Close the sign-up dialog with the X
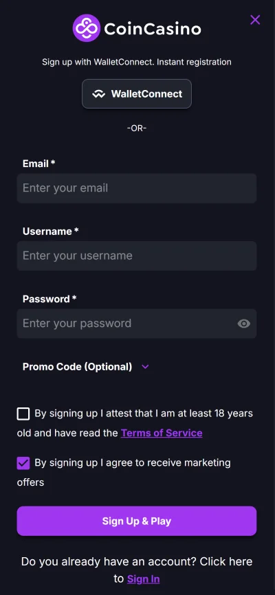 tap(255, 20)
